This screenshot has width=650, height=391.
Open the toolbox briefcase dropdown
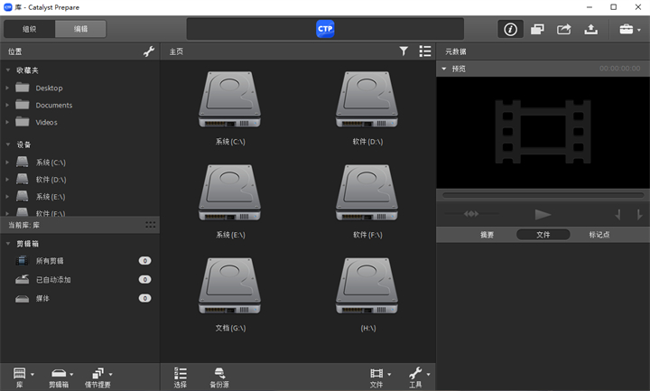pos(629,30)
